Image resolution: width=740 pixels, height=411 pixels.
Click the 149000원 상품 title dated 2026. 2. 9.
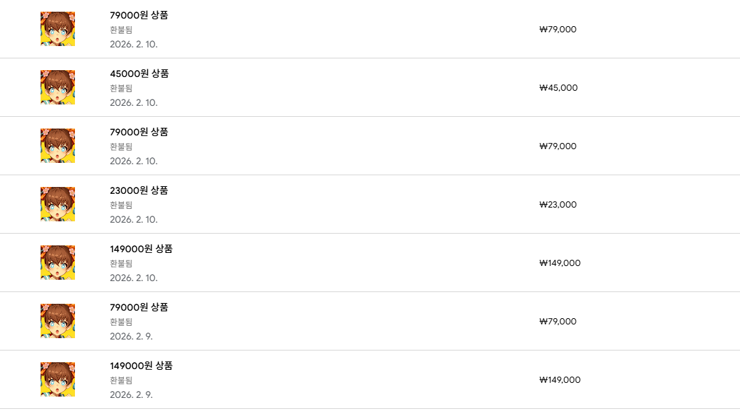[141, 366]
